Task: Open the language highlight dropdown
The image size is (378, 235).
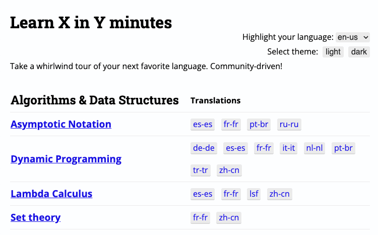Action: [x=353, y=37]
